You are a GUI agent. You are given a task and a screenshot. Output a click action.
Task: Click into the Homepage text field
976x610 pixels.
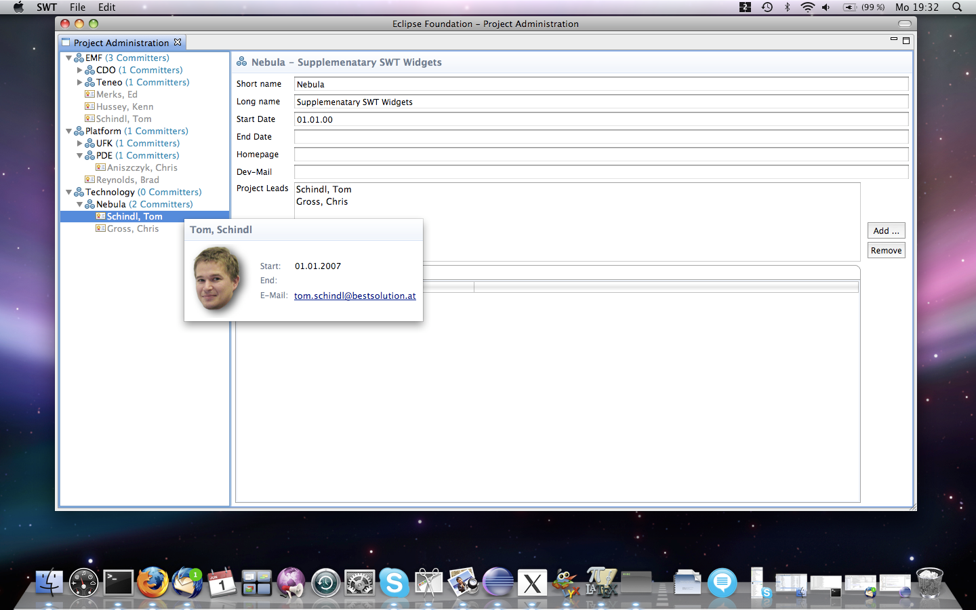click(601, 155)
